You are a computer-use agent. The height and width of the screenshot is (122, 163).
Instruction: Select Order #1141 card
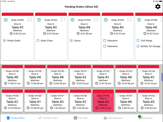tap(126, 101)
